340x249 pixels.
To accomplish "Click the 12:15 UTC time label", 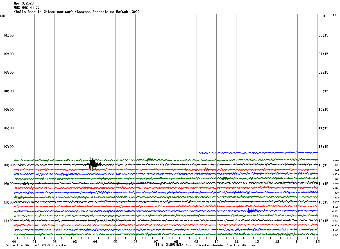I will pos(323,147).
